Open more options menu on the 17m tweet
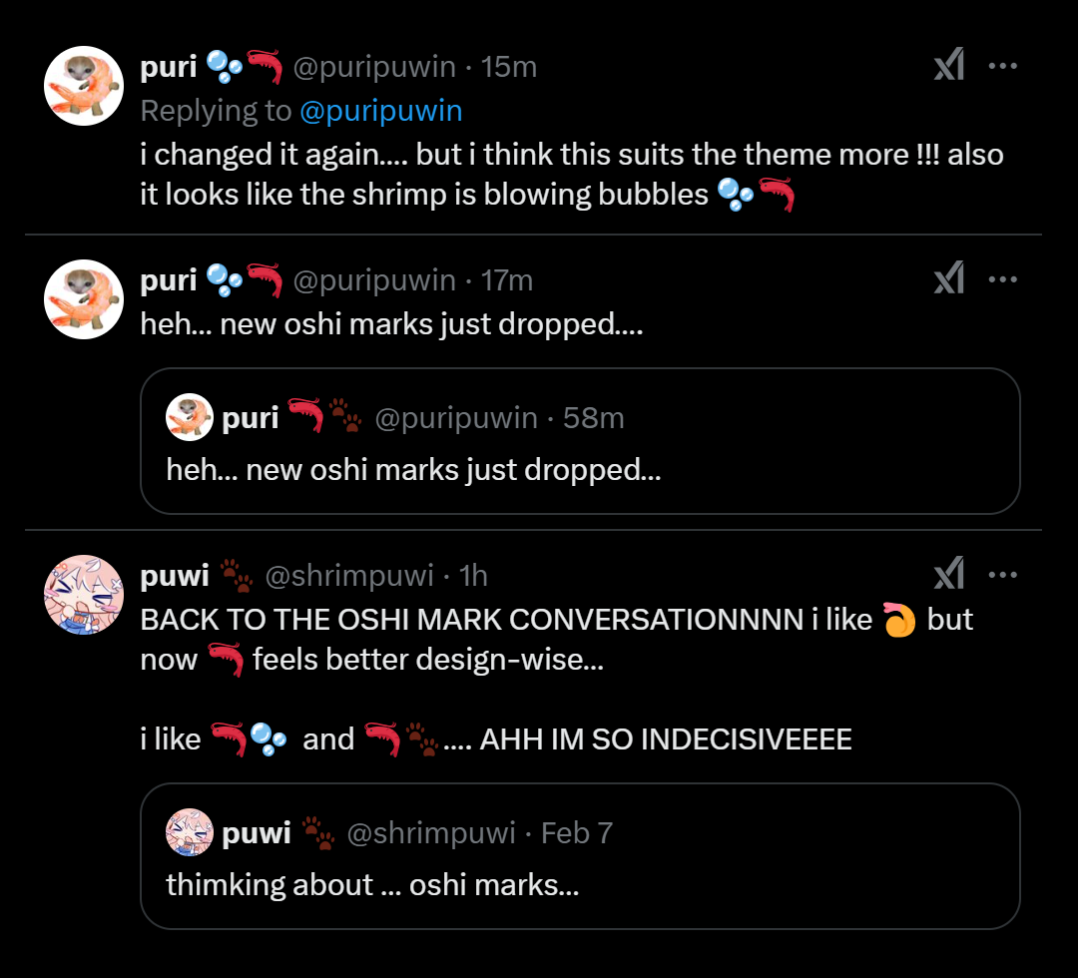Image resolution: width=1078 pixels, height=978 pixels. point(1002,280)
